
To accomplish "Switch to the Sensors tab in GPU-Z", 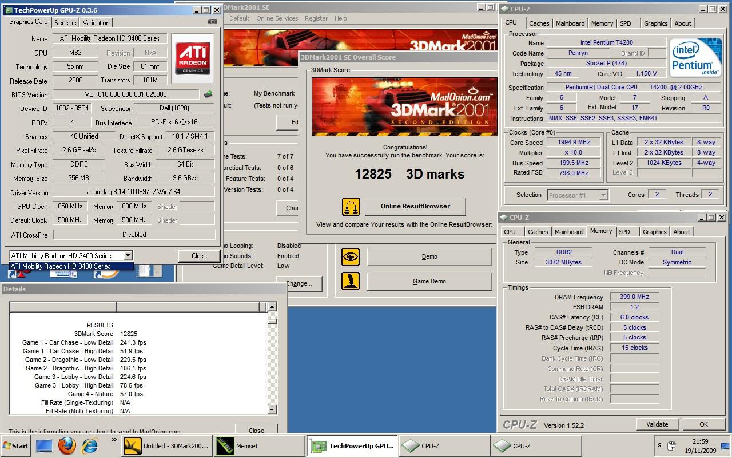I will [x=65, y=22].
